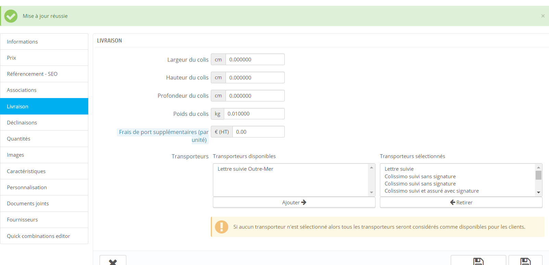The image size is (549, 265).
Task: Open the Référencement - SEO tab
Action: tap(44, 74)
